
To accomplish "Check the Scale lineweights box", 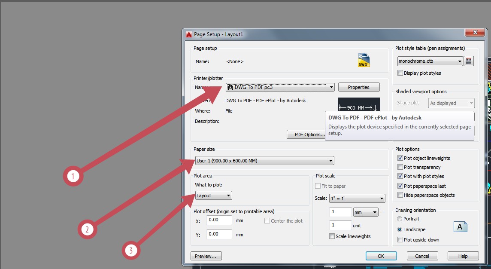I will coord(332,236).
